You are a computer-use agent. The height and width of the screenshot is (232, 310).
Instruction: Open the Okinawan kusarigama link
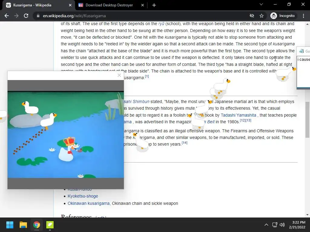point(89,203)
